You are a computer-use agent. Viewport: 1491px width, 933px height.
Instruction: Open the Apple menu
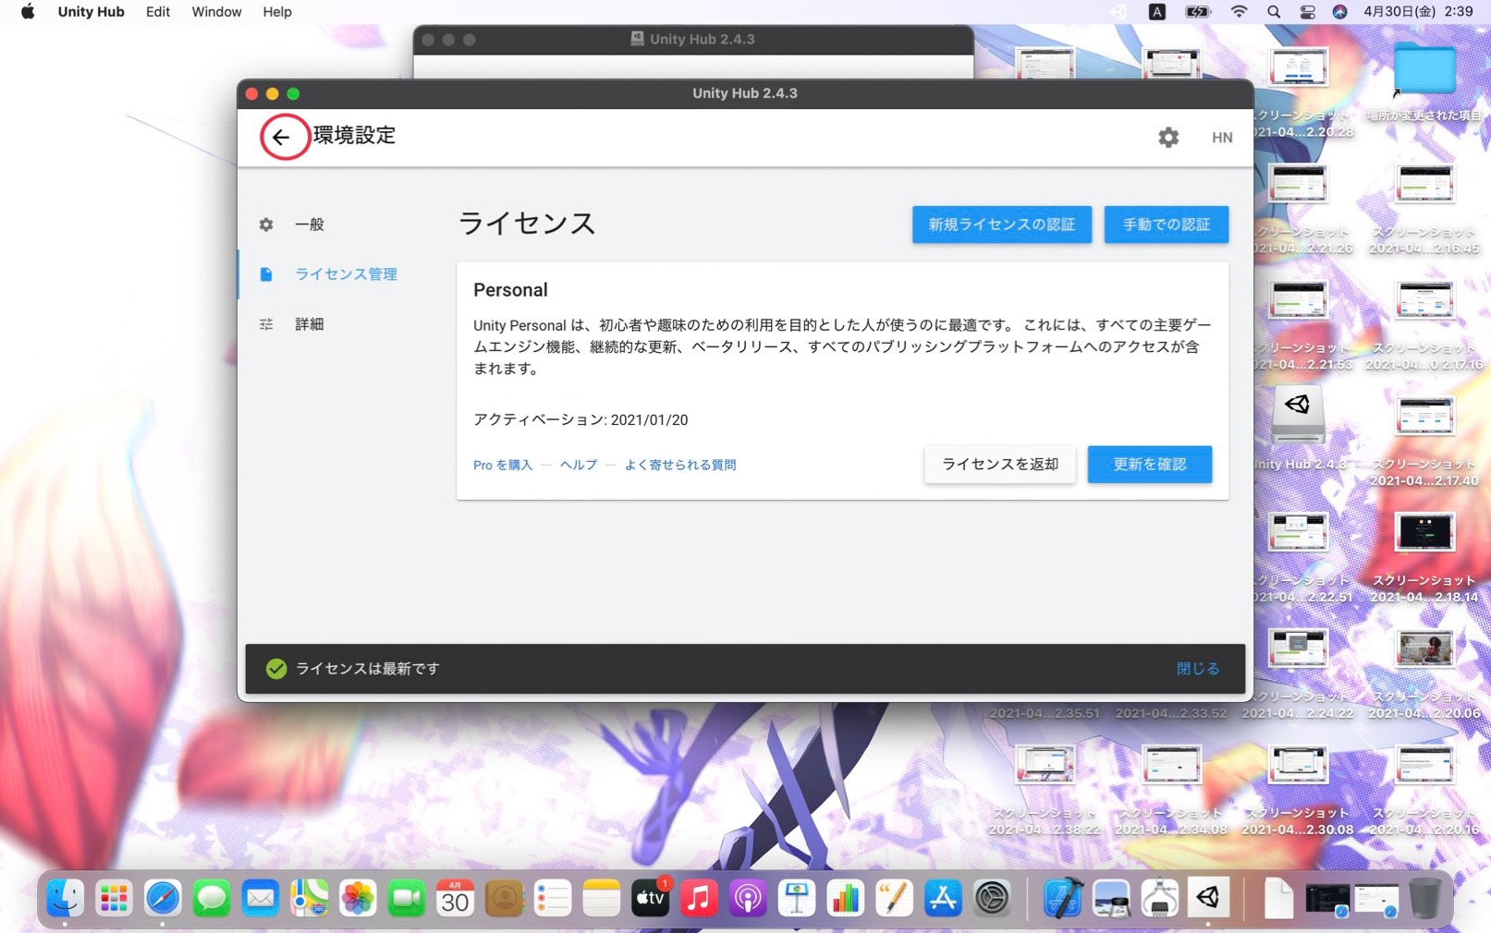(28, 12)
